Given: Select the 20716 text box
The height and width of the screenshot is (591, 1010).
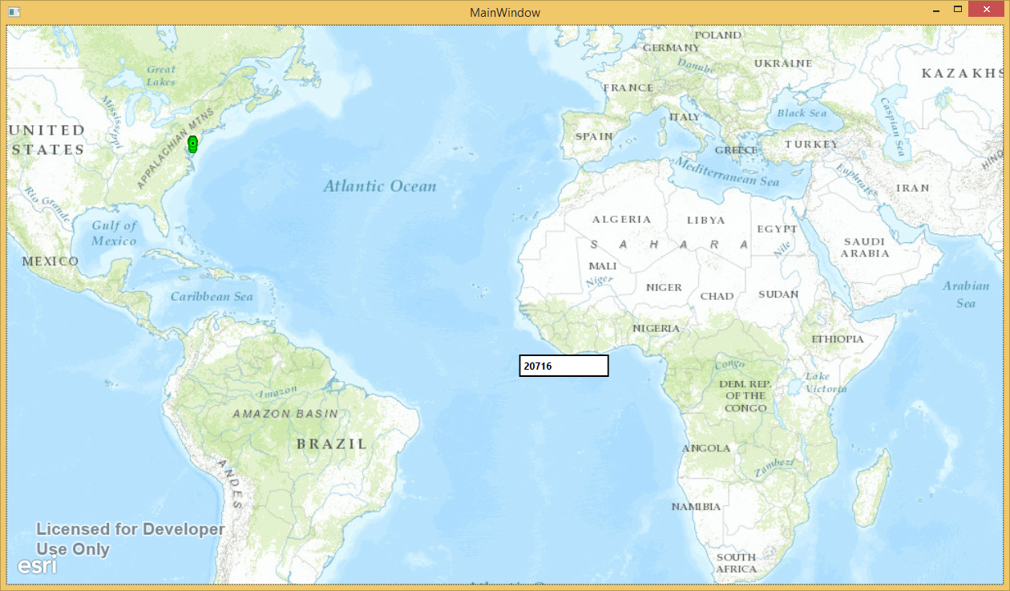Looking at the screenshot, I should 564,366.
